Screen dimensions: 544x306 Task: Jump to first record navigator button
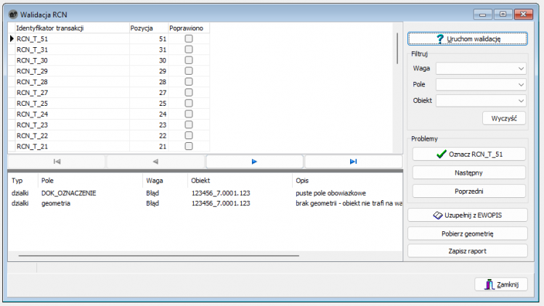click(57, 162)
